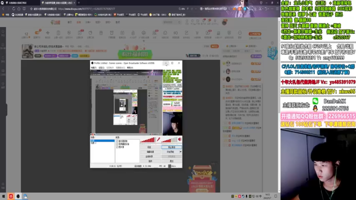Click the 退出 button in OBS
356x200 pixels.
point(171,161)
